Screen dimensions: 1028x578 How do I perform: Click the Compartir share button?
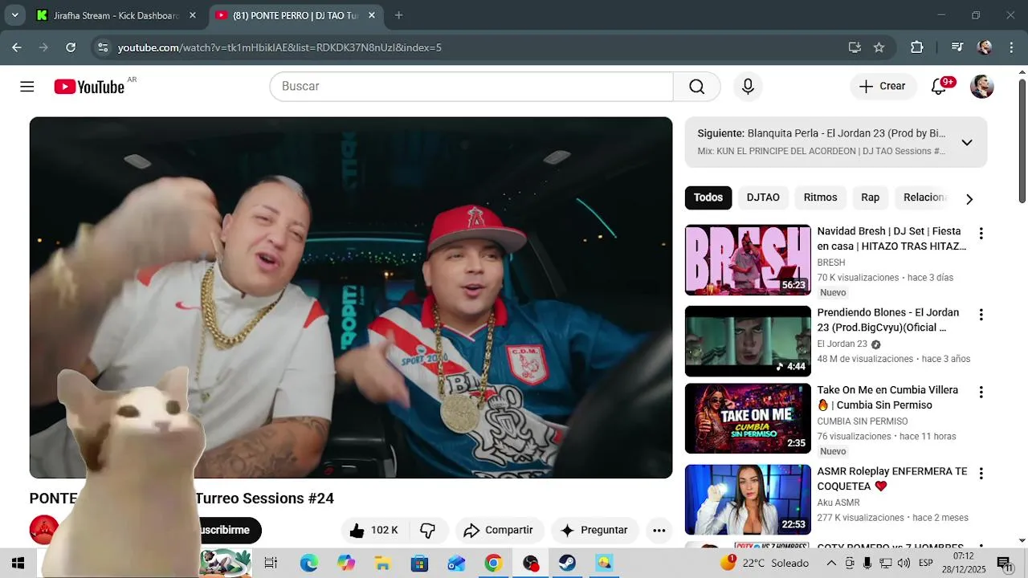(x=500, y=530)
